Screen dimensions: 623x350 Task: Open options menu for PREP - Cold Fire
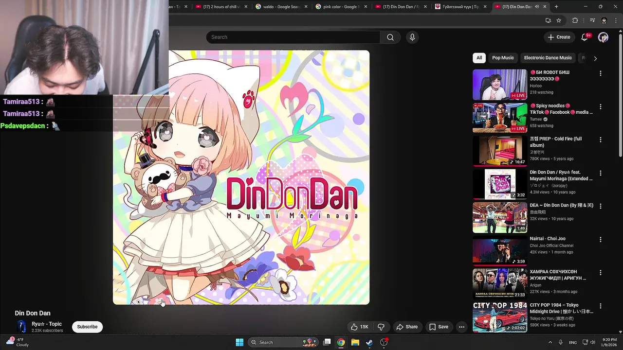(600, 140)
